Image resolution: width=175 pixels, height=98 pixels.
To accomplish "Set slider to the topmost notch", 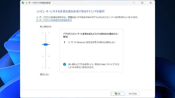I will tap(46, 33).
